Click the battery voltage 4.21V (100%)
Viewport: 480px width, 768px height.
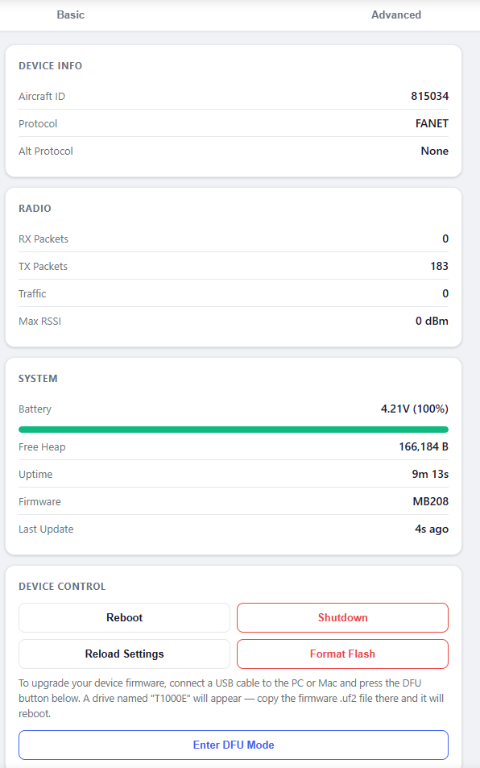tap(415, 409)
